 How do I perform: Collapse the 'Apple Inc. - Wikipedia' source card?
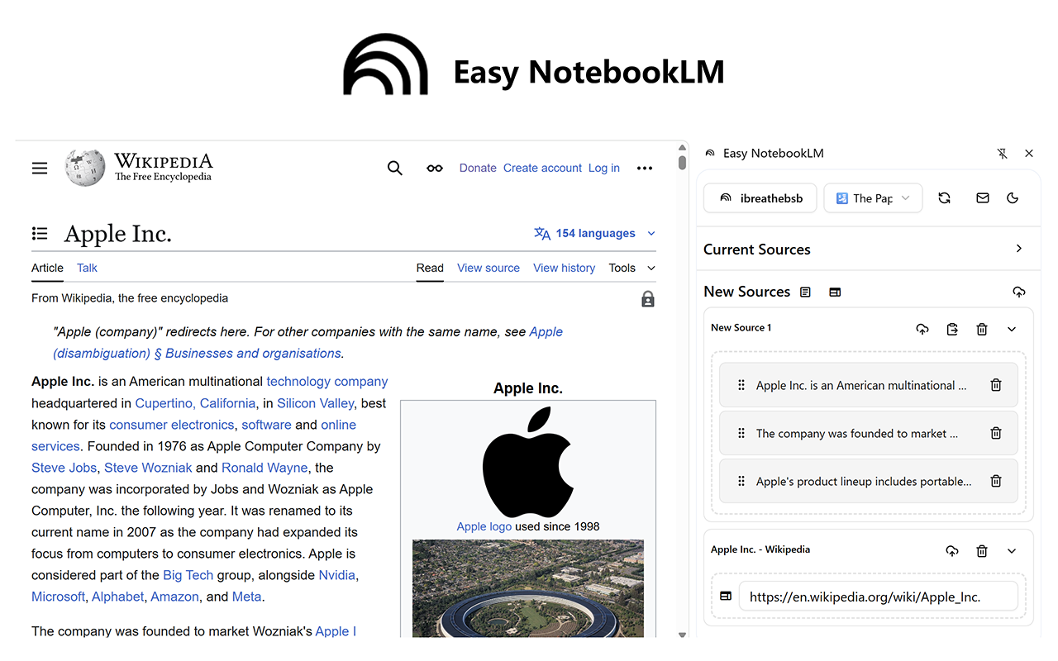pyautogui.click(x=1012, y=550)
